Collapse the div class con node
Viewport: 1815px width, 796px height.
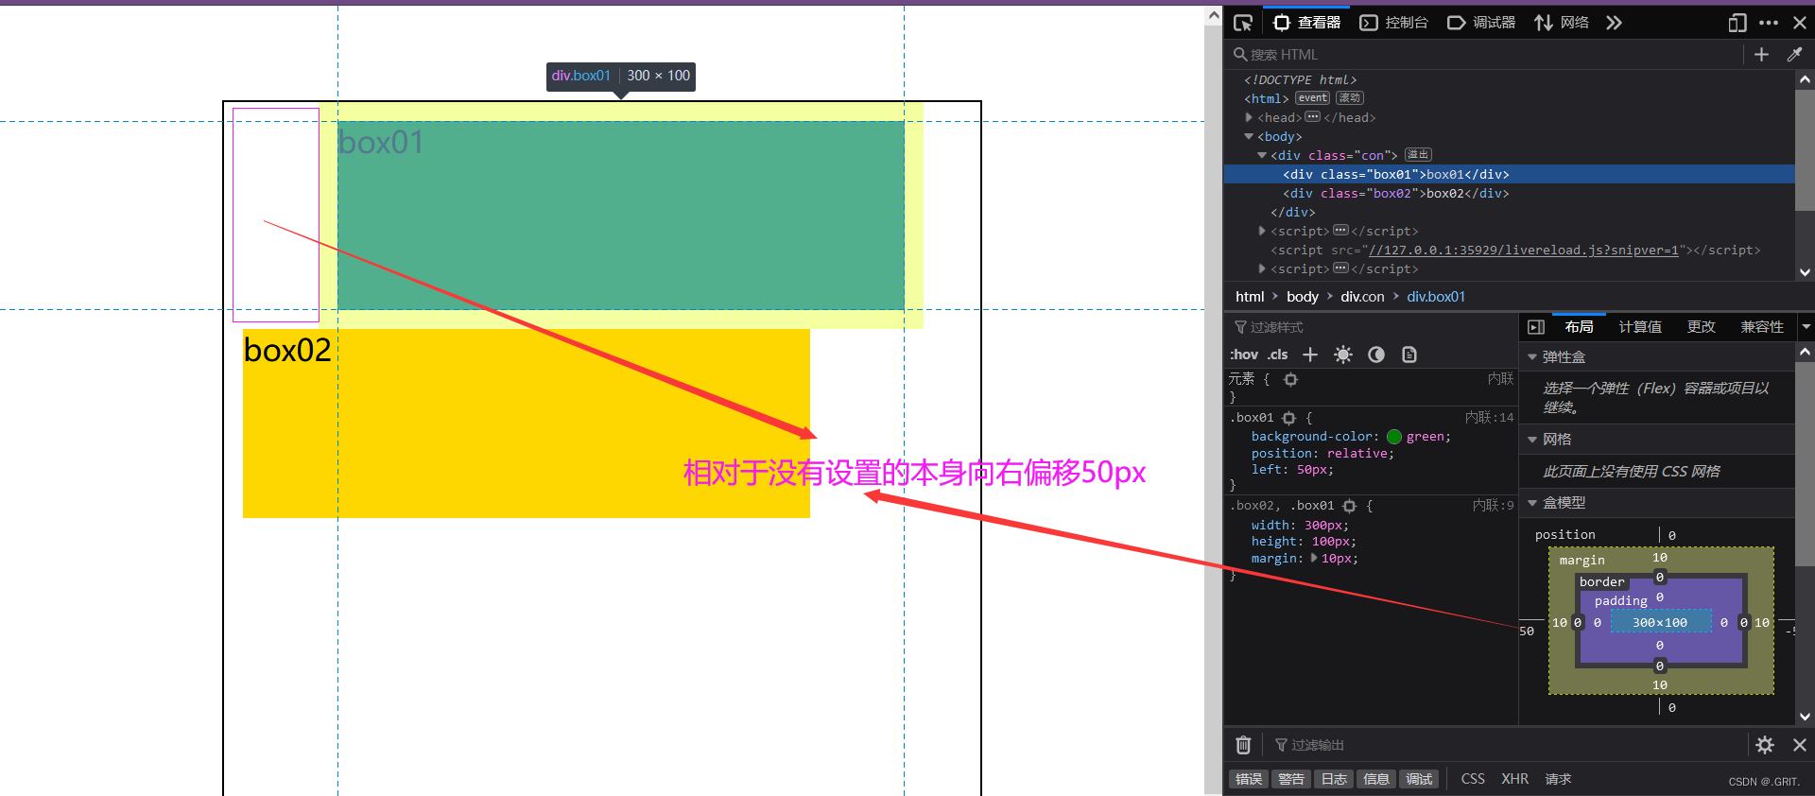click(x=1262, y=155)
